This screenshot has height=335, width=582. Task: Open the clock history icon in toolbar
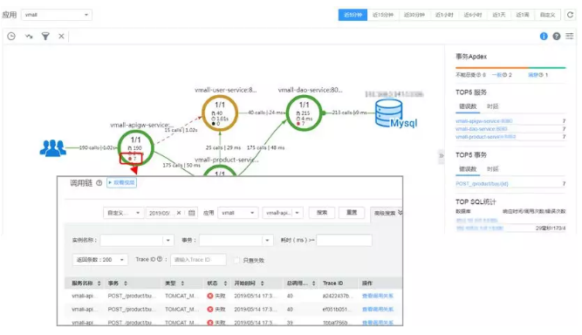pyautogui.click(x=11, y=36)
